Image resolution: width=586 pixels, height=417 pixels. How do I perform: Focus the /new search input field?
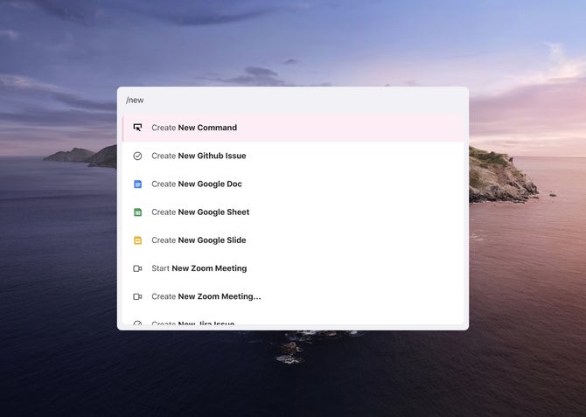tap(293, 101)
